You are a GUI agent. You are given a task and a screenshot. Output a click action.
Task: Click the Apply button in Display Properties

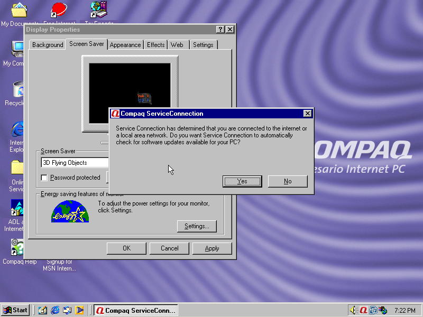point(212,248)
